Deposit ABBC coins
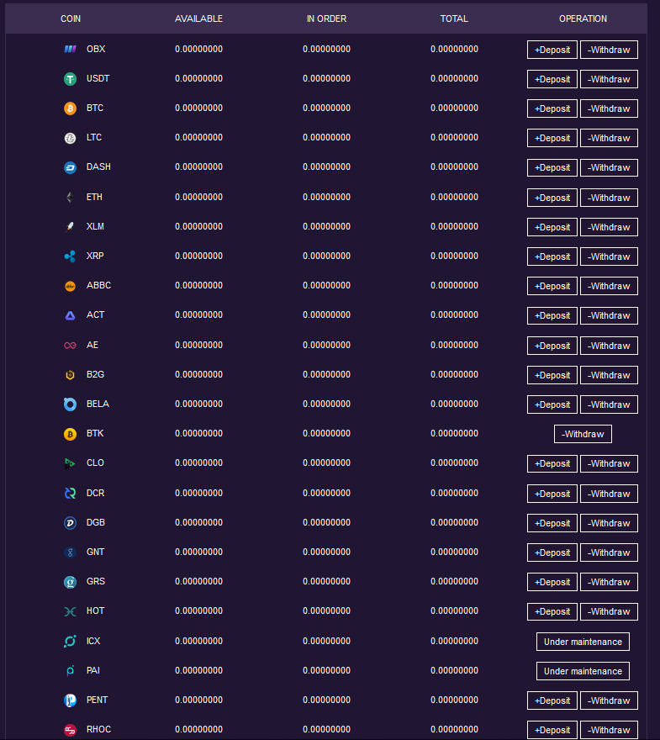660x740 pixels. 552,286
